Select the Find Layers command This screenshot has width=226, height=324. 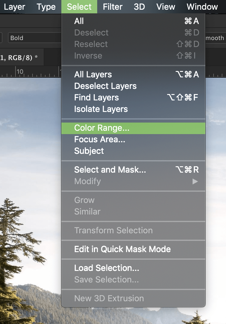click(x=96, y=97)
